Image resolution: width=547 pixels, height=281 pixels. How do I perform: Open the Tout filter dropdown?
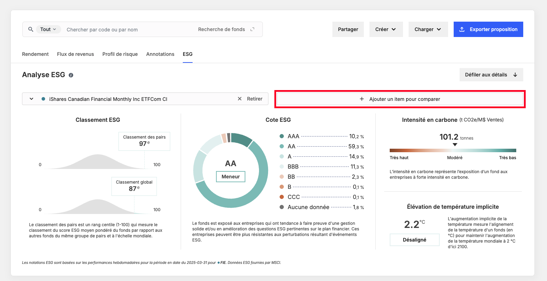pos(49,29)
